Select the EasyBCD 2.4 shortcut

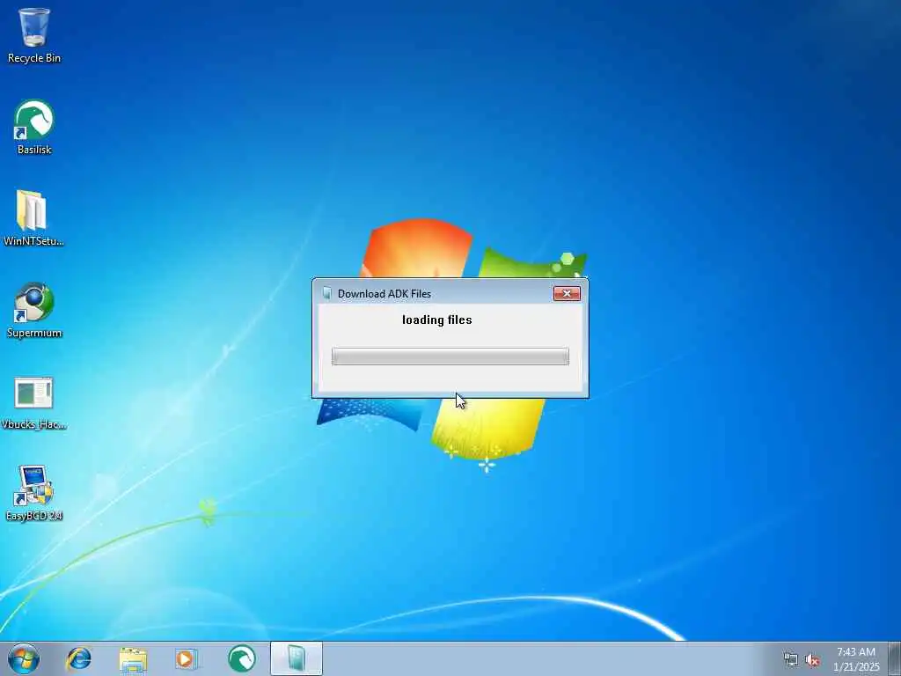click(34, 493)
